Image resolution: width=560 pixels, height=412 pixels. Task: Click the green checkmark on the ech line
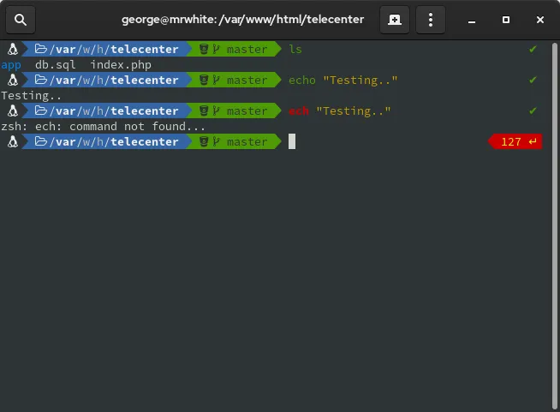click(x=533, y=110)
